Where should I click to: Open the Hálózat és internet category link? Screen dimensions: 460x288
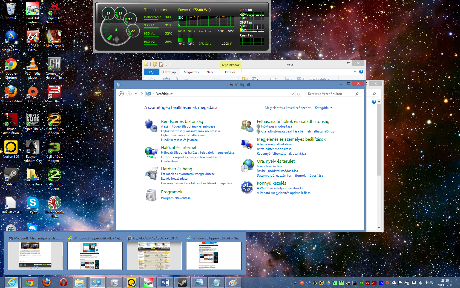point(179,148)
